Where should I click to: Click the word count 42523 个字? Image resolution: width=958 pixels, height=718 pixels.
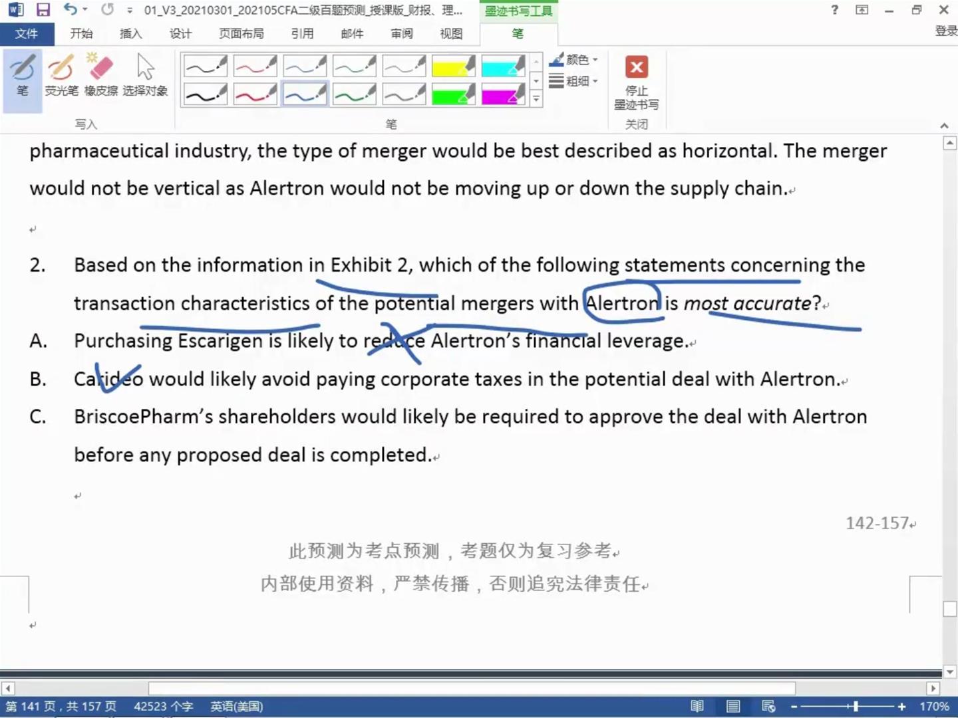point(163,706)
